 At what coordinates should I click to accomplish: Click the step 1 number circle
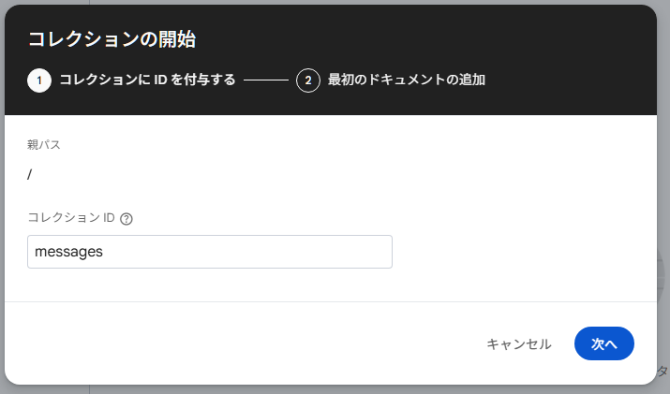coord(39,80)
